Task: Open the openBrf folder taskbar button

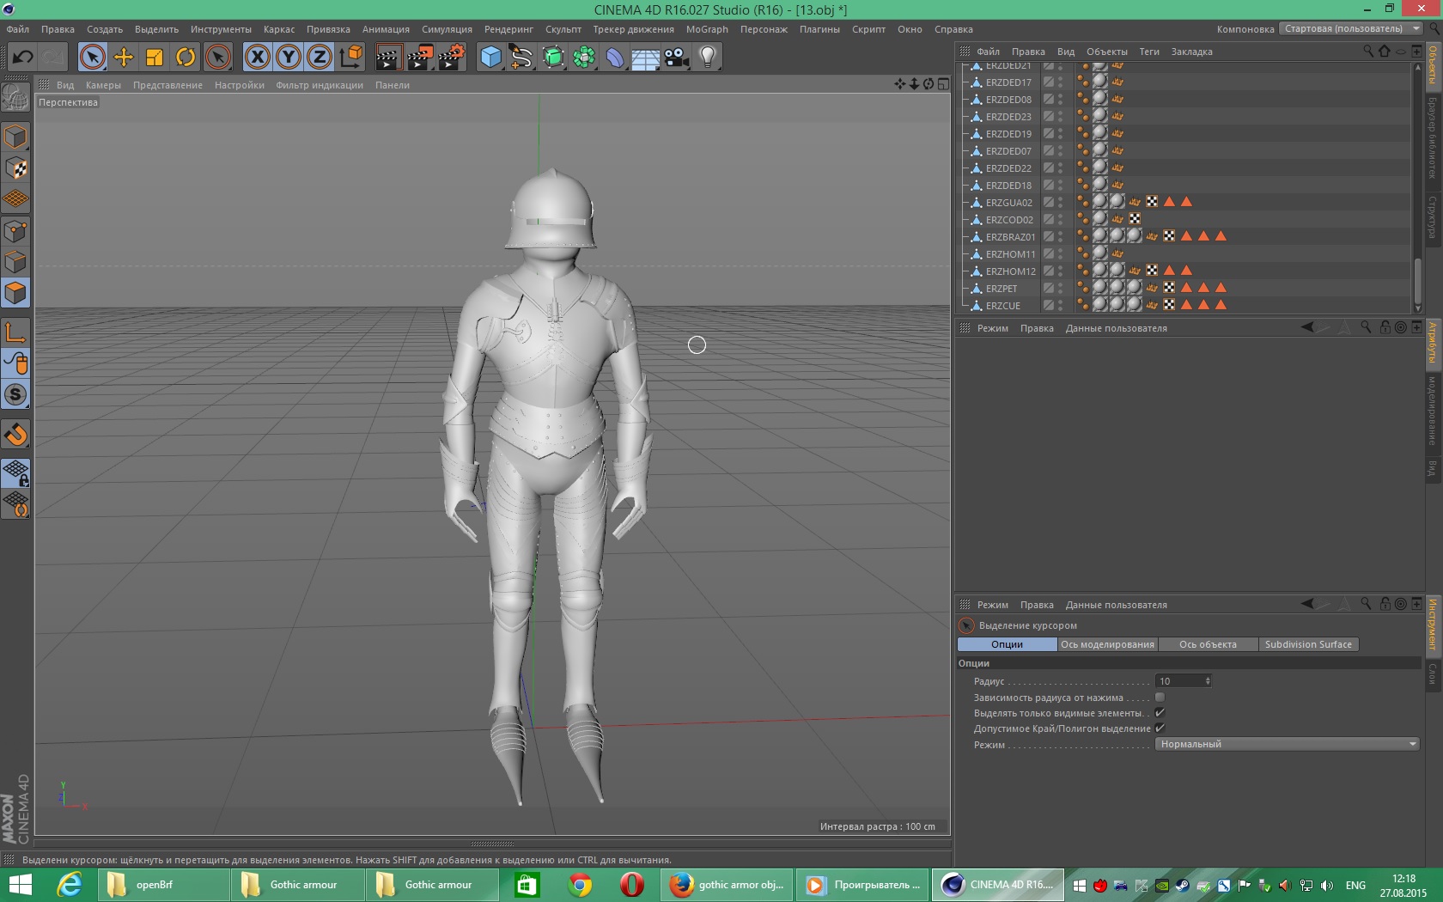Action: (x=162, y=885)
